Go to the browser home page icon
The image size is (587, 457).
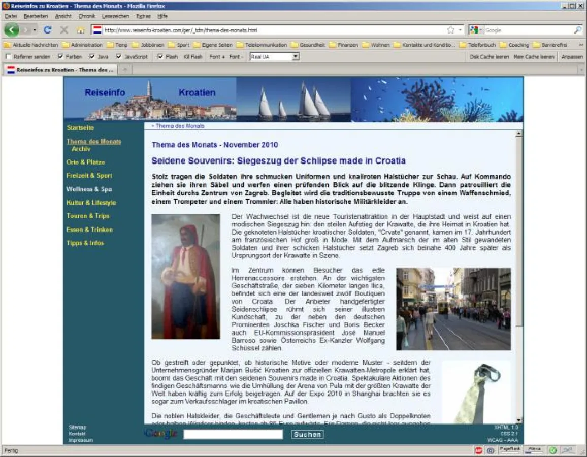(80, 30)
